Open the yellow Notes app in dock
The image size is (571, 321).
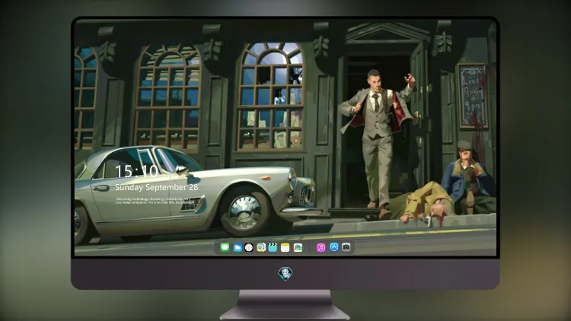(x=285, y=247)
